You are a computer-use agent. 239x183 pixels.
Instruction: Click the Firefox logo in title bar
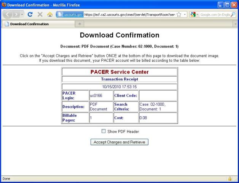click(4, 5)
